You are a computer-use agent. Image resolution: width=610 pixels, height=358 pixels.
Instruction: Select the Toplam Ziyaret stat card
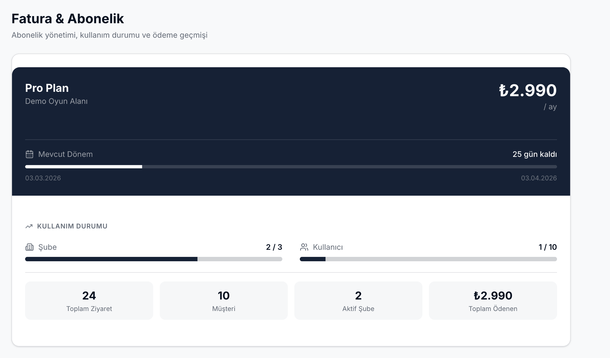pos(89,300)
